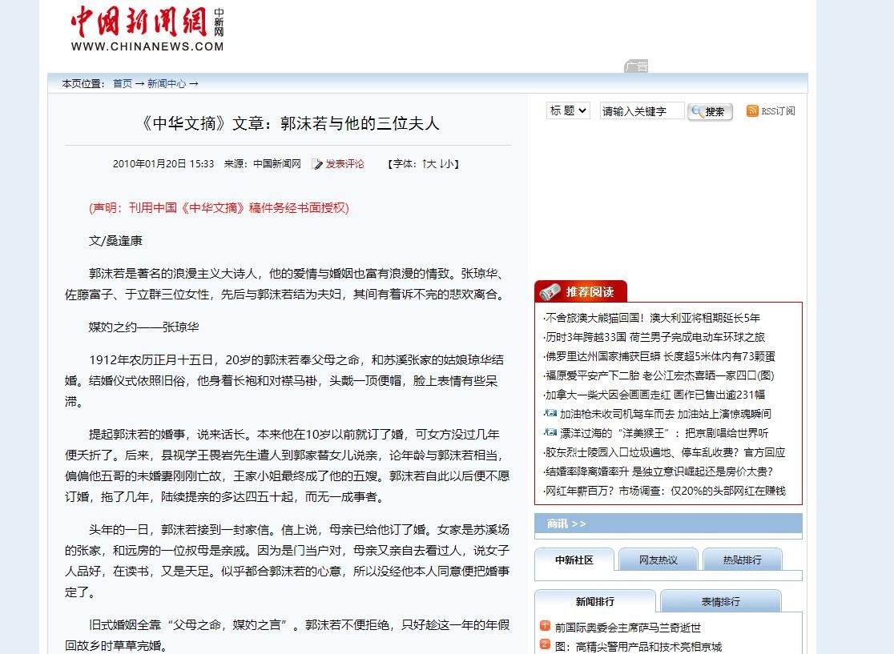Screen dimensions: 894x654
Task: Click the red copyright notice 声明 line
Action: 219,208
